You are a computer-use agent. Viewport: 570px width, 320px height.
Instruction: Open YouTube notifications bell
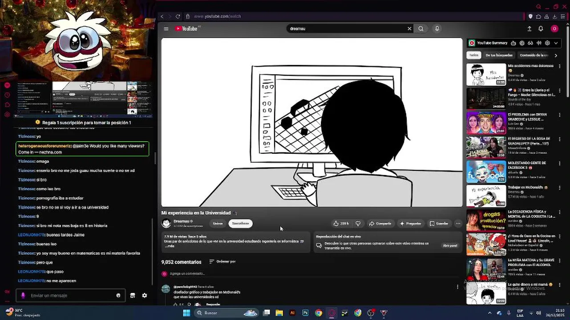541,28
